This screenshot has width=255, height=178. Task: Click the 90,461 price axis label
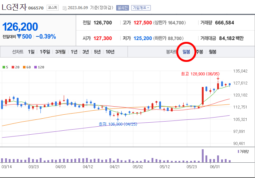point(239,143)
